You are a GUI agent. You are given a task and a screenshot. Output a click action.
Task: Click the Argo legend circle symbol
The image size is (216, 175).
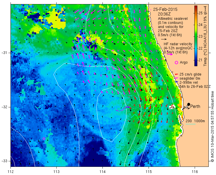pos(176,62)
